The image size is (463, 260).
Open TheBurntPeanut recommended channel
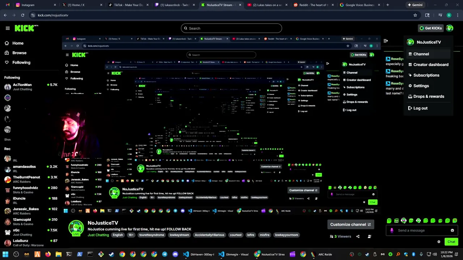coord(30,179)
